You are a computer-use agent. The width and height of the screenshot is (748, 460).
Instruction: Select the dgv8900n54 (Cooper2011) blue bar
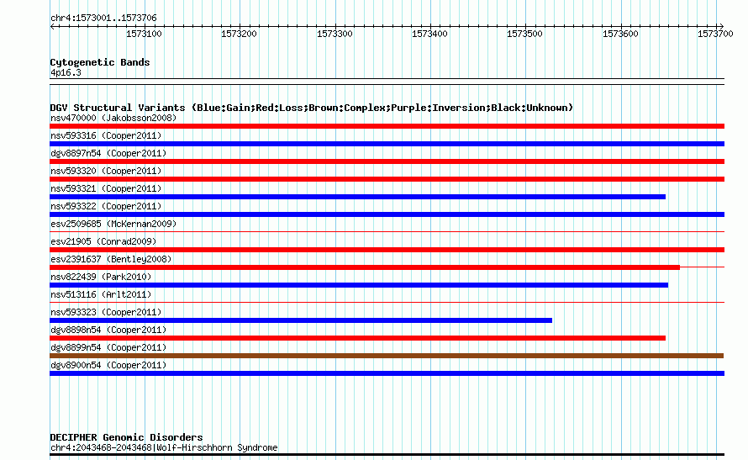pos(387,373)
